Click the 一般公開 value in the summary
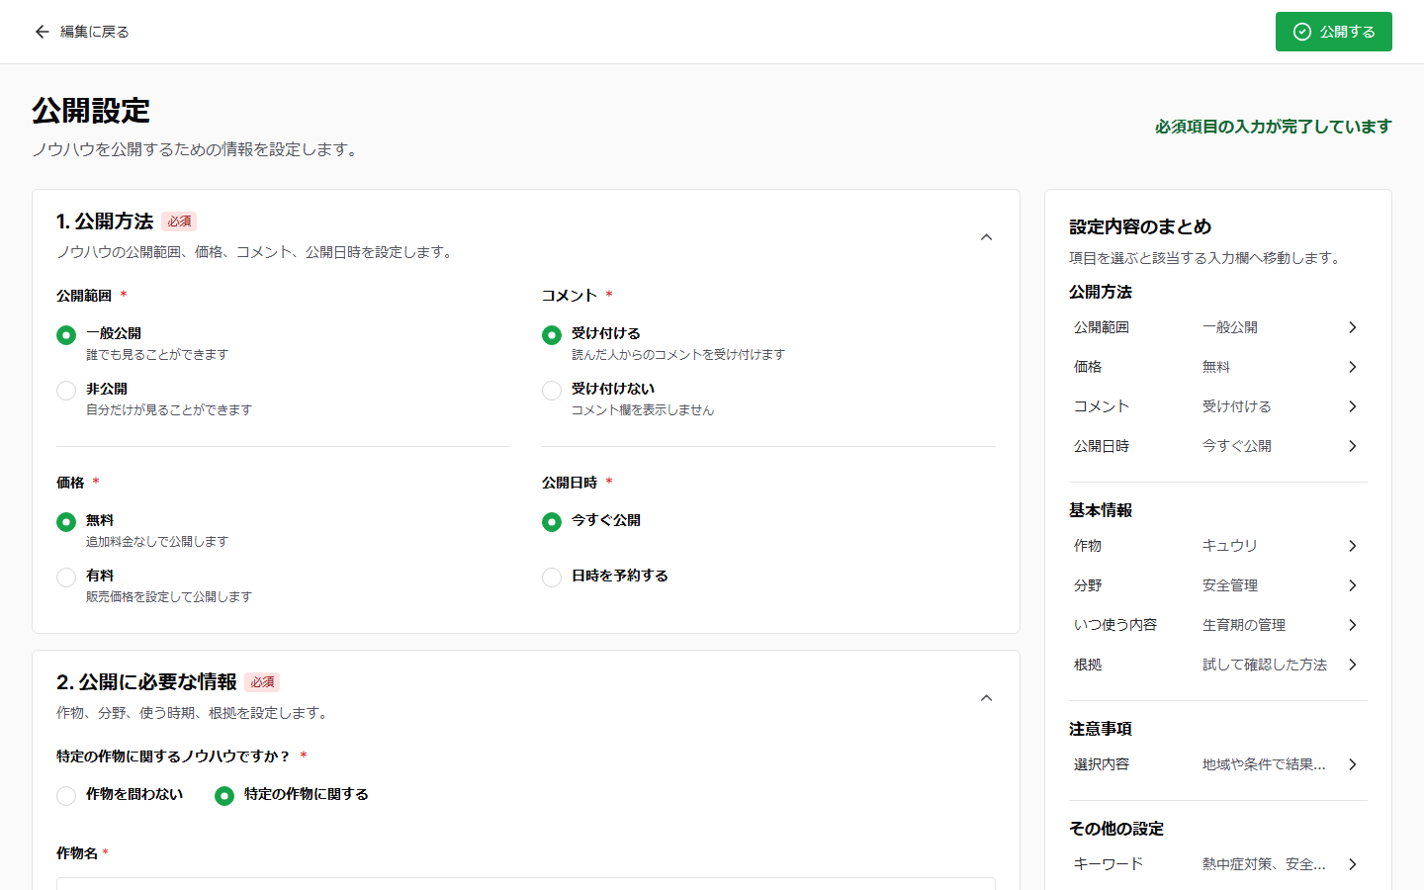Viewport: 1424px width, 890px height. click(1230, 327)
